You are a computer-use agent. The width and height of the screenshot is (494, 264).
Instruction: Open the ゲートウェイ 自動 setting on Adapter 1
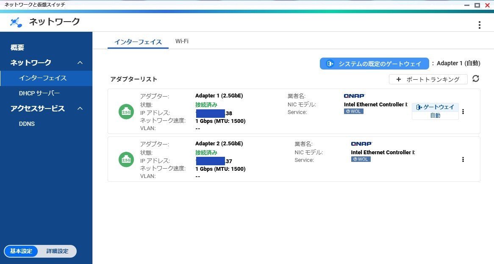click(435, 111)
